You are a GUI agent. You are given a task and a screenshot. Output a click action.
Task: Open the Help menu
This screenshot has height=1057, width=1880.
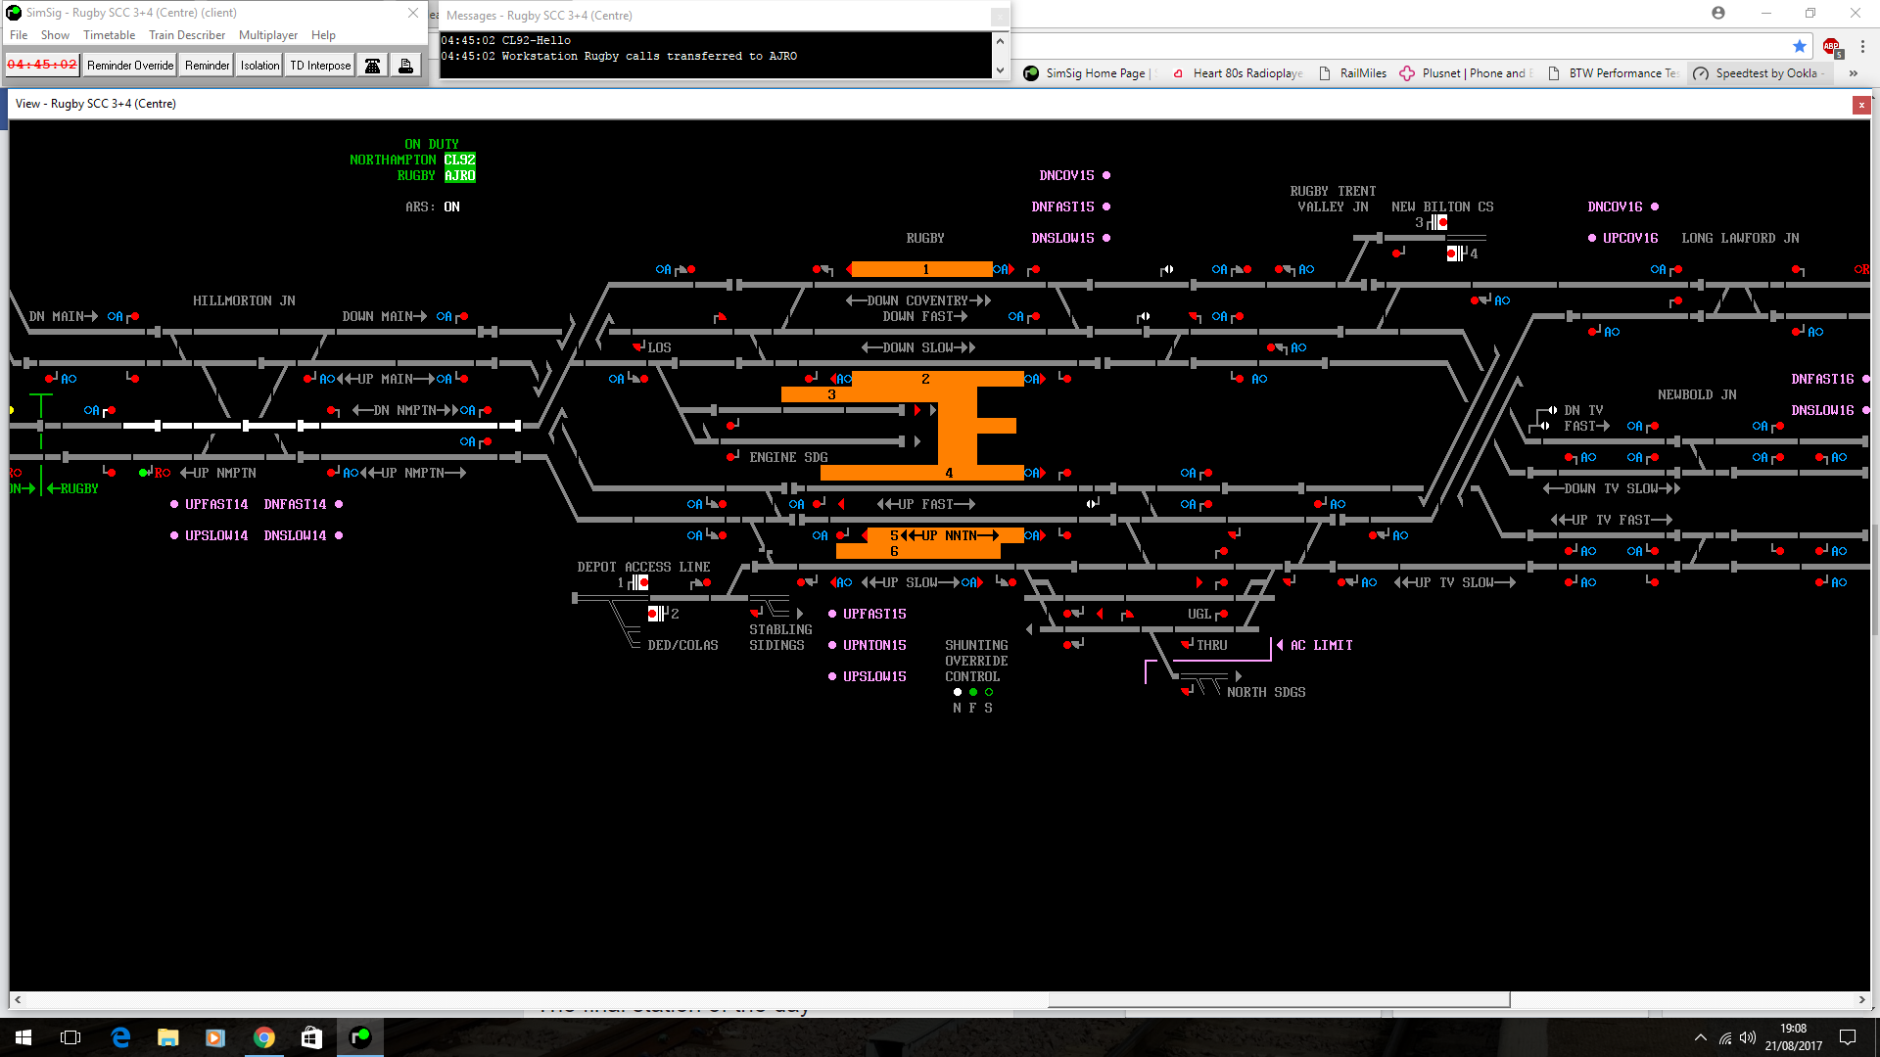tap(323, 34)
